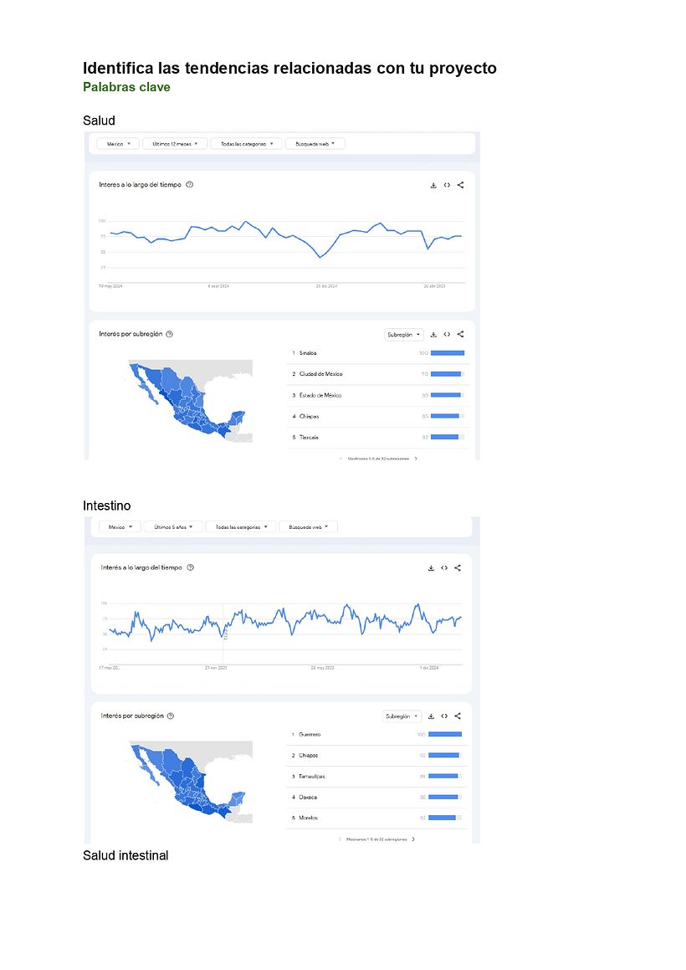Download the Salud subregion data
The width and height of the screenshot is (686, 970).
(x=433, y=335)
